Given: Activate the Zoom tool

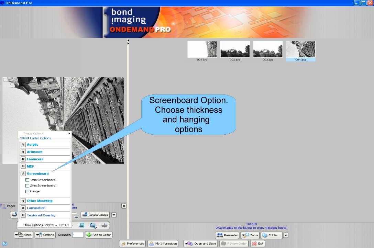Looking at the screenshot, I should pos(250,235).
